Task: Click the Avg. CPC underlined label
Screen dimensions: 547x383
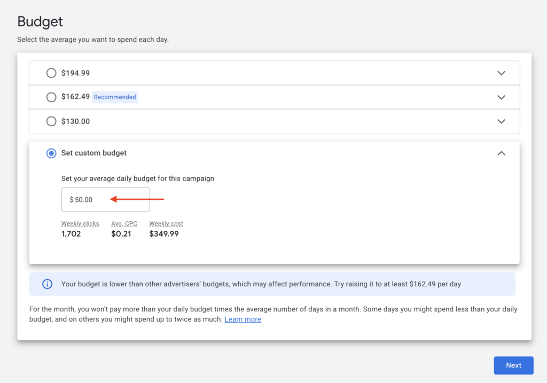Action: (124, 224)
